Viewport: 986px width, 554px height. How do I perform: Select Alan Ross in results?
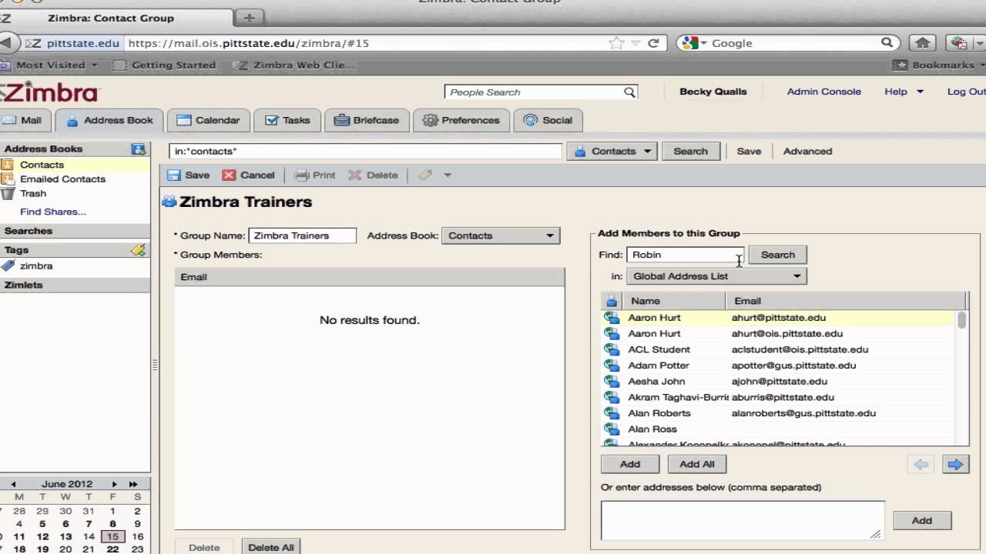click(x=778, y=429)
